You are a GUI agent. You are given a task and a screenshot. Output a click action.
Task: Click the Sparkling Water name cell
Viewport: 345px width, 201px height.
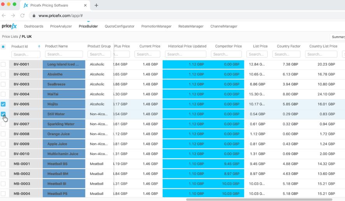pos(64,124)
